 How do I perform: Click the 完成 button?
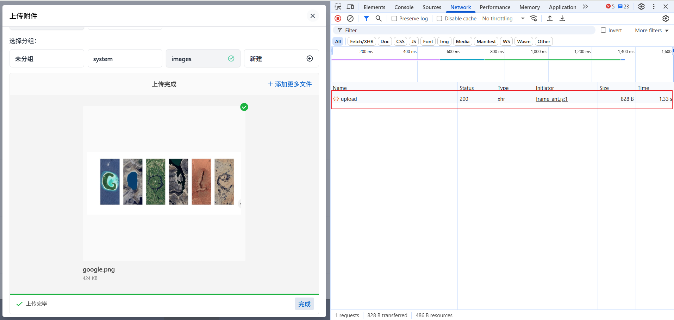coord(304,304)
